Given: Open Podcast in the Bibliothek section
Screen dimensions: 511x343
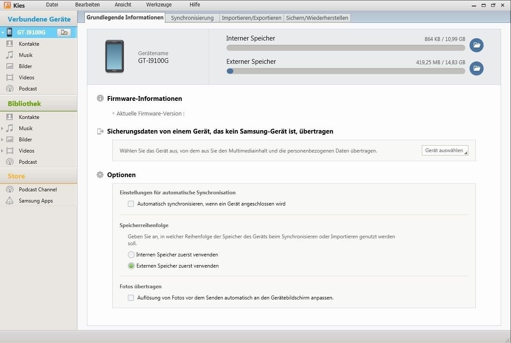Looking at the screenshot, I should click(x=28, y=162).
